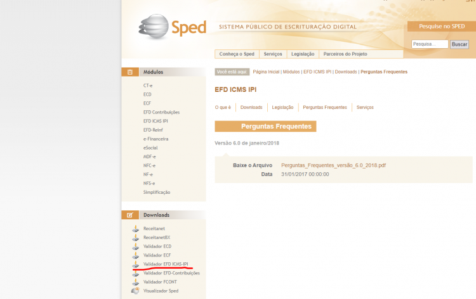Switch to the O que é tab
This screenshot has height=299, width=476.
pyautogui.click(x=223, y=107)
